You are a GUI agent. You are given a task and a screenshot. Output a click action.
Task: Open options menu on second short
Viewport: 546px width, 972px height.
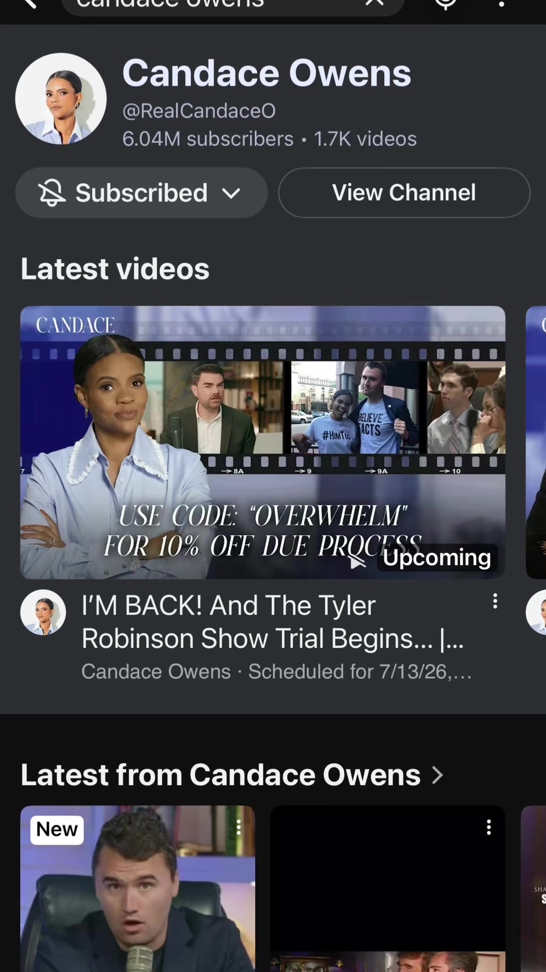pyautogui.click(x=488, y=827)
